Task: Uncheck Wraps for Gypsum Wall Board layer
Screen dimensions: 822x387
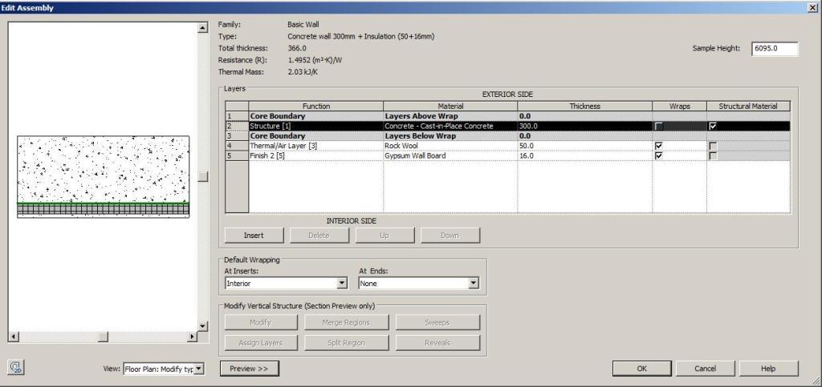Action: pos(659,156)
